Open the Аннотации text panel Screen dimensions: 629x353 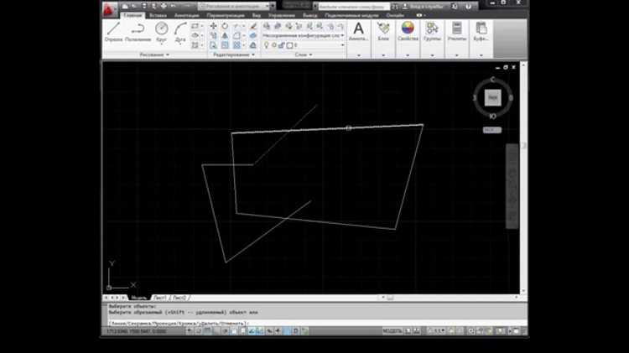(x=359, y=32)
